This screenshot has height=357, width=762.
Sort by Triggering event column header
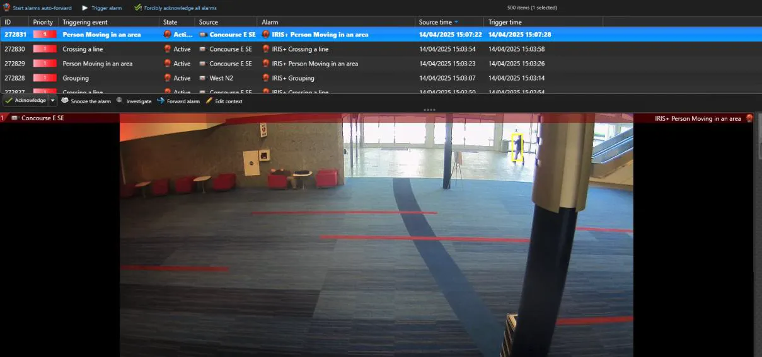[x=85, y=22]
